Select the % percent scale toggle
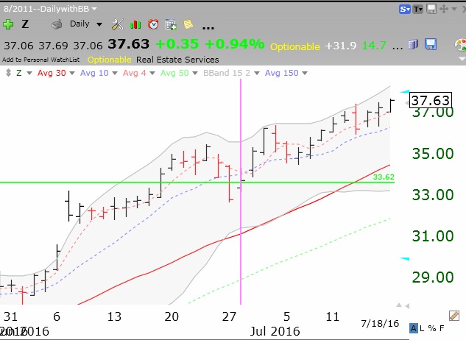Image resolution: width=466 pixels, height=340 pixels. [432, 328]
